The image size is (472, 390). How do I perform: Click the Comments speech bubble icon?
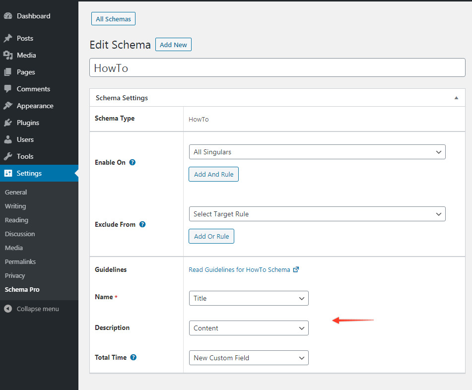(x=8, y=89)
